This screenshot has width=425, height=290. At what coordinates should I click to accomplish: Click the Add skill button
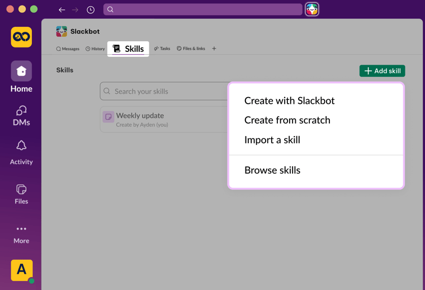click(x=382, y=71)
